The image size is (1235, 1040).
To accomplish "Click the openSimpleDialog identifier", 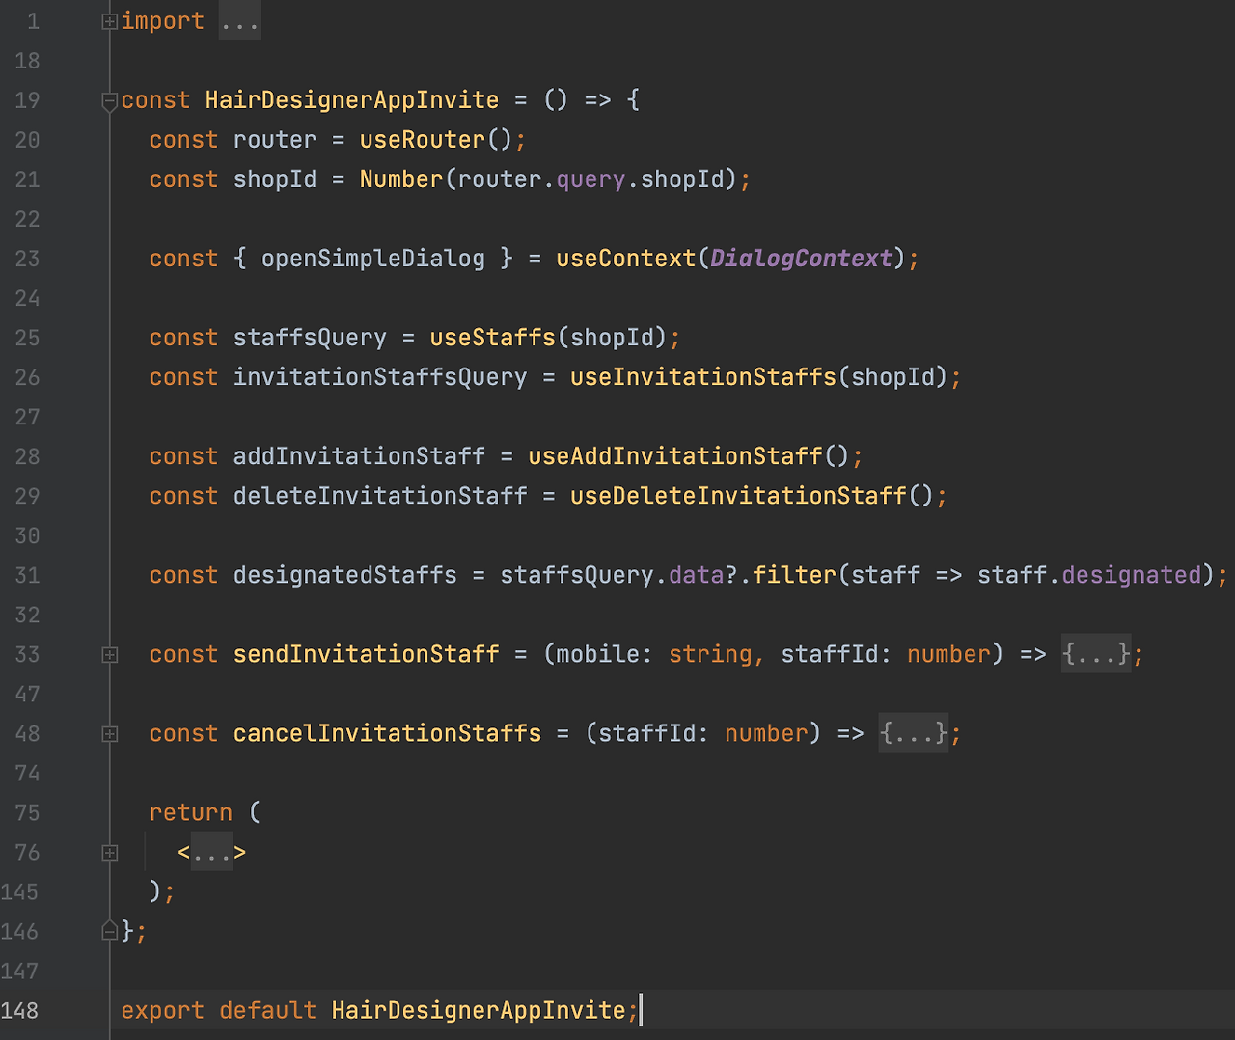I will point(373,259).
